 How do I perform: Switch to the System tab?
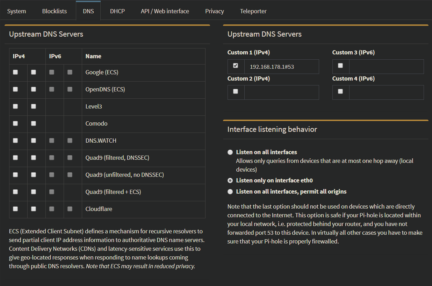[x=16, y=11]
